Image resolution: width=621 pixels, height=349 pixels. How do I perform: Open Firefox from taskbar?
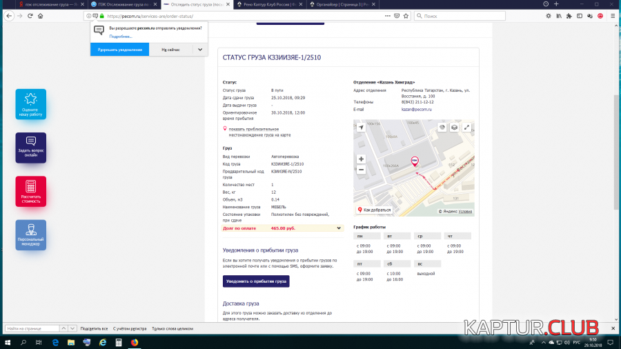[135, 342]
